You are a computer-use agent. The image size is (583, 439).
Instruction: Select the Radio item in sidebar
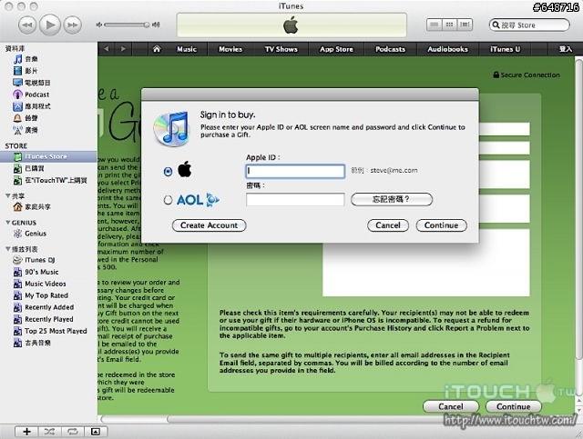click(x=25, y=130)
